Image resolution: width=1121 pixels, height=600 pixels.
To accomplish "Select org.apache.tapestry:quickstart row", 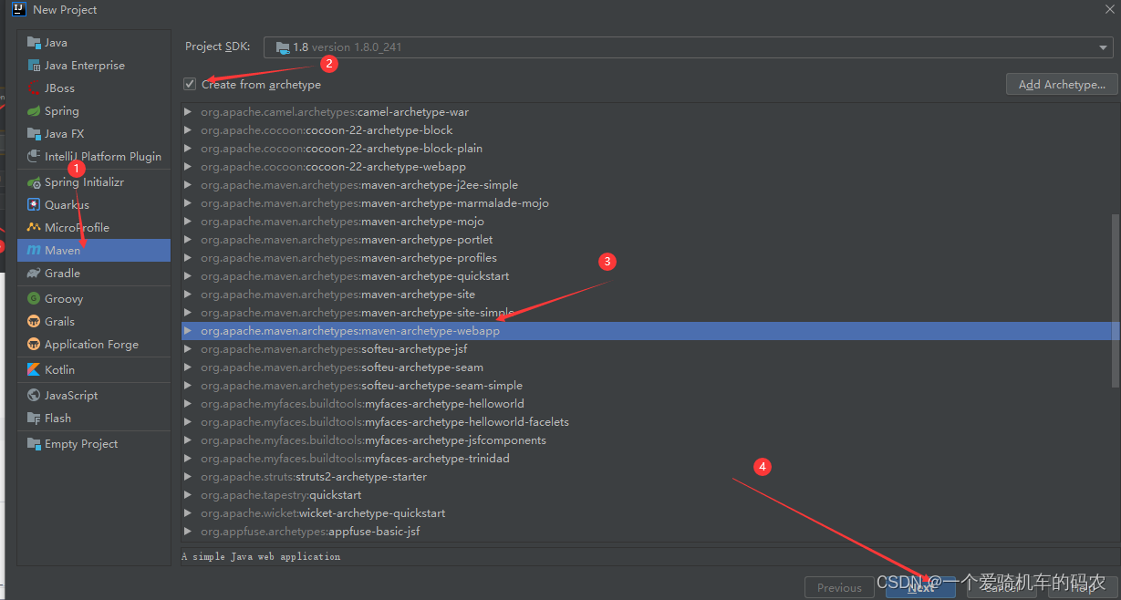I will pos(646,495).
